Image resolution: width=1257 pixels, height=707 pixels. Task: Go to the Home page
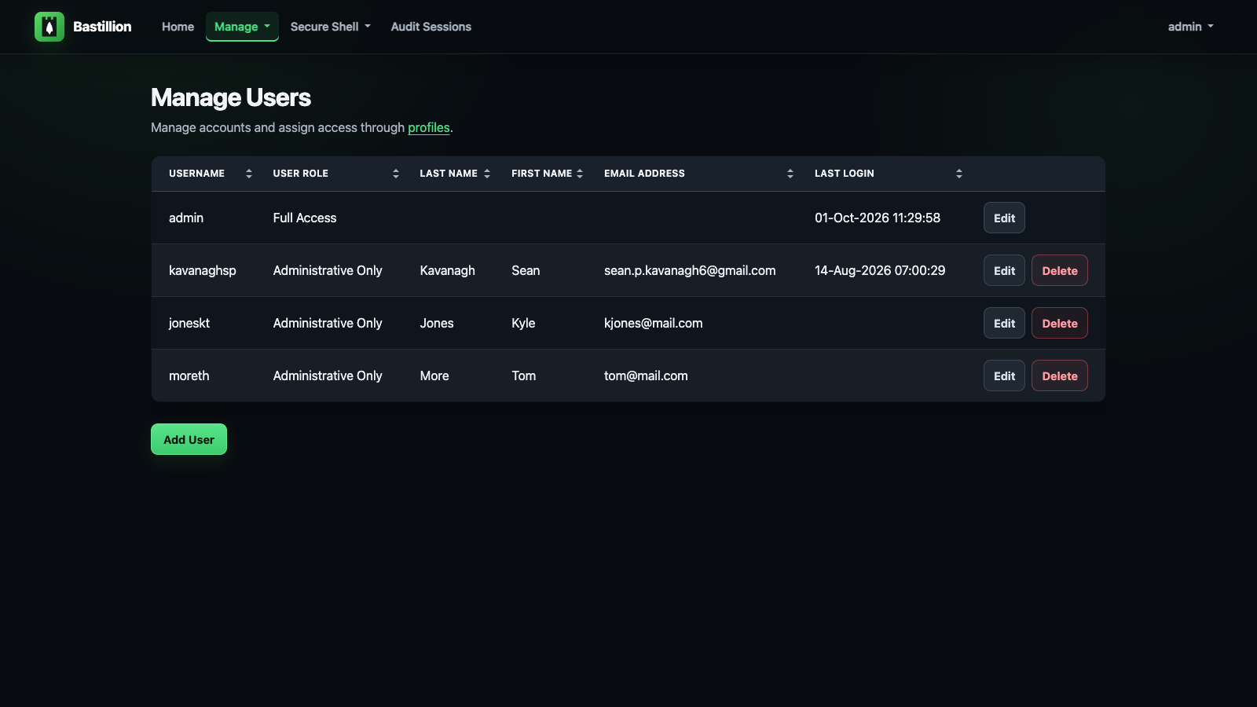point(178,27)
